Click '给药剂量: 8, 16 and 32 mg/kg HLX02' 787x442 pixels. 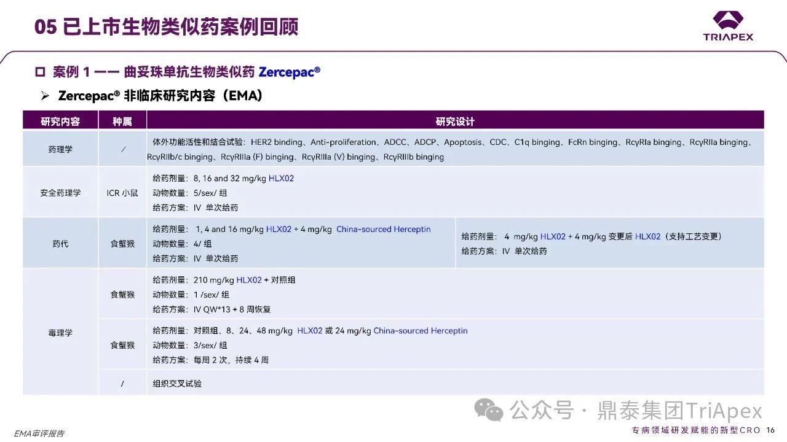click(x=223, y=178)
